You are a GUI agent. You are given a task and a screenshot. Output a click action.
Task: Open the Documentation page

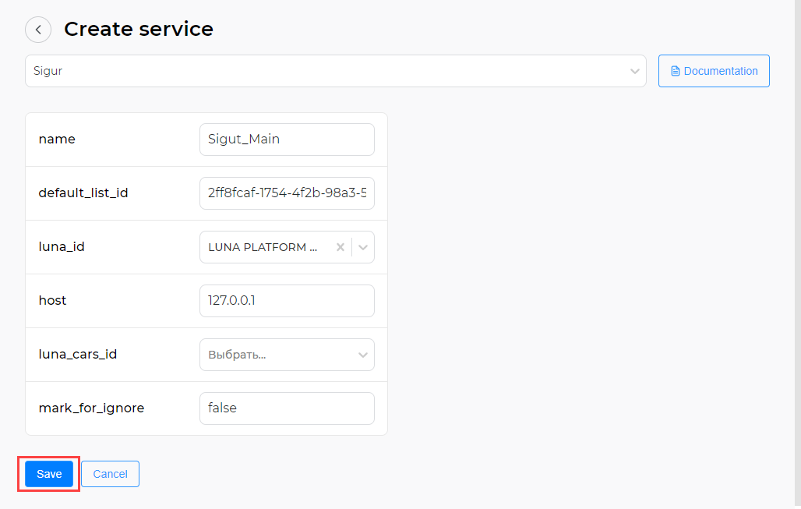(x=714, y=70)
